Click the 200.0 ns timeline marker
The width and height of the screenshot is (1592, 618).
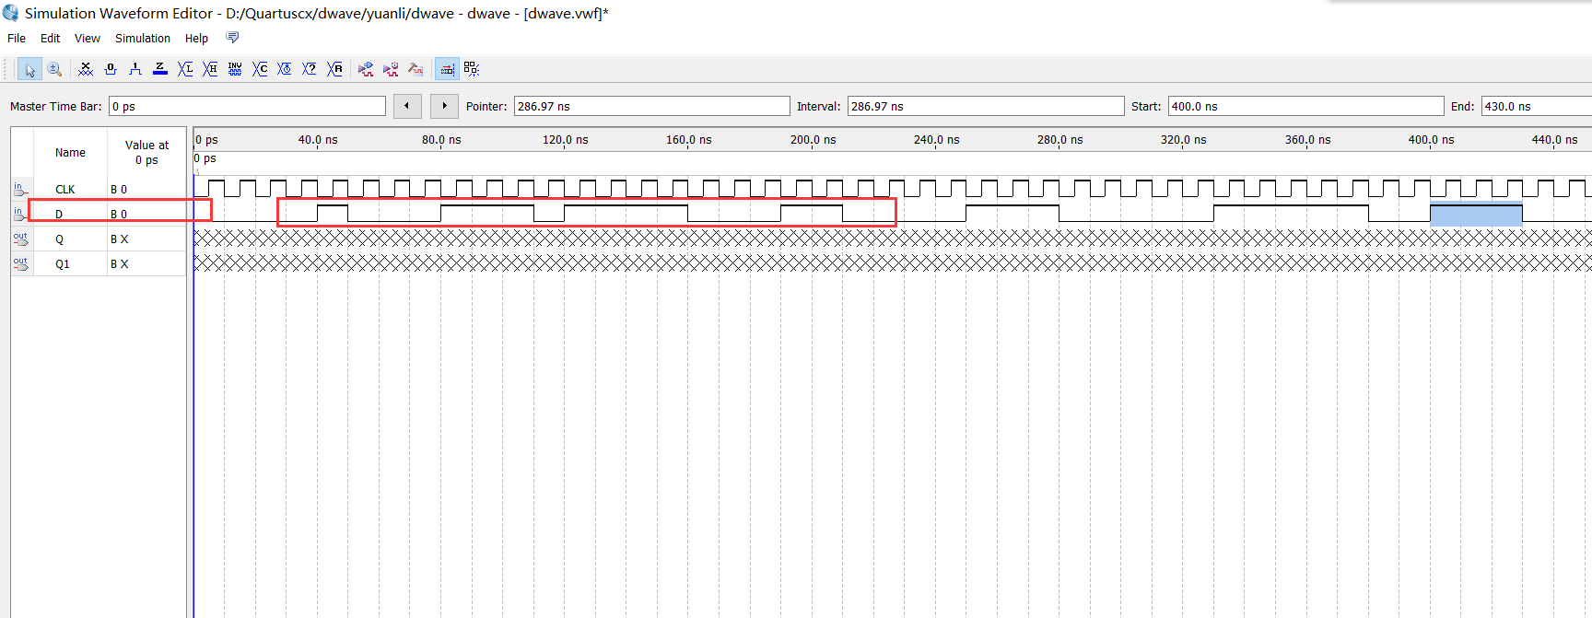(x=813, y=140)
